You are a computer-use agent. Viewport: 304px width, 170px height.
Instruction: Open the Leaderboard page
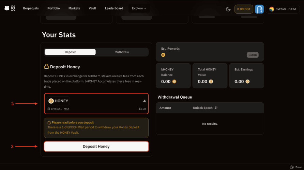tap(114, 8)
